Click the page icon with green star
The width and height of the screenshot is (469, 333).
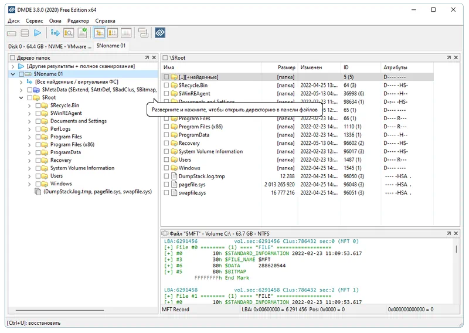[83, 33]
